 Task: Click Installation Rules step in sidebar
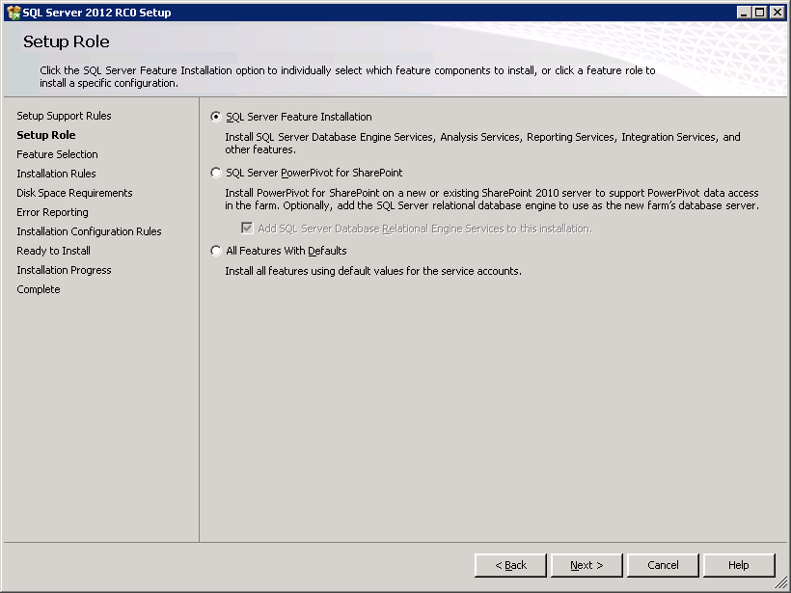tap(56, 174)
